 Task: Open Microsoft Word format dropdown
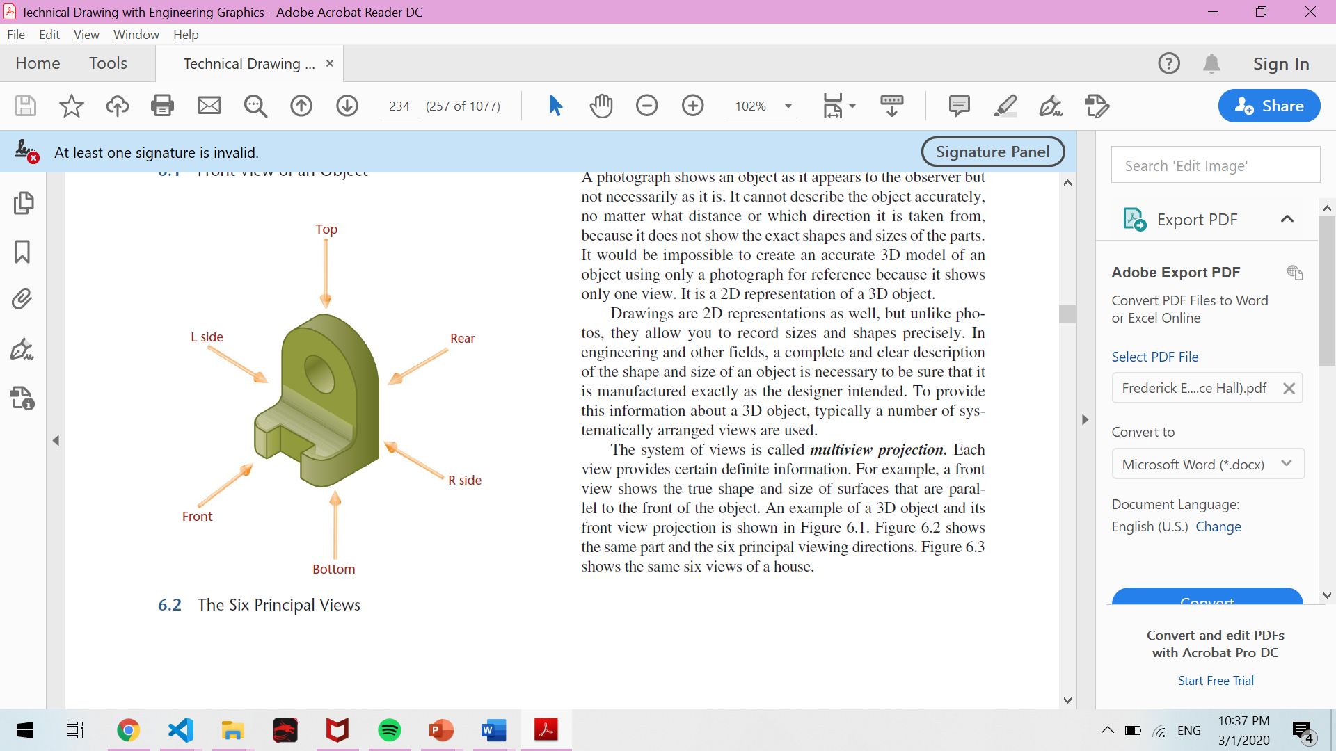[x=1207, y=464]
